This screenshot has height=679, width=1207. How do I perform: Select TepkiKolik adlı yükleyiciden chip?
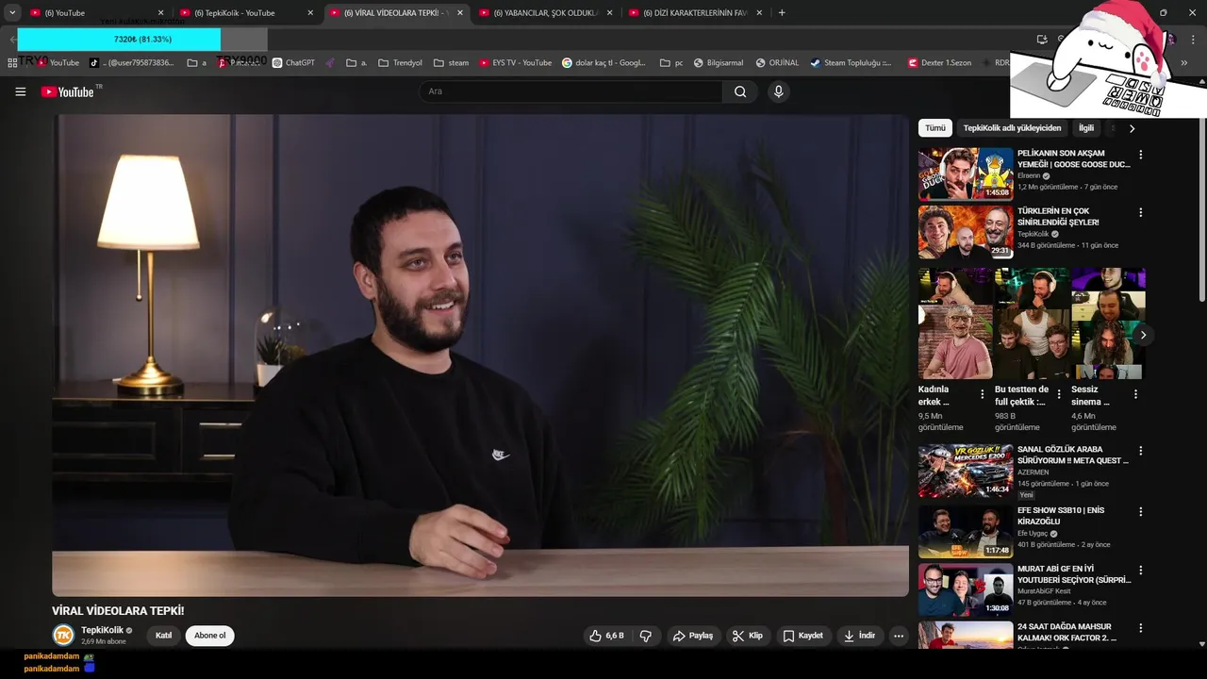(x=1012, y=128)
